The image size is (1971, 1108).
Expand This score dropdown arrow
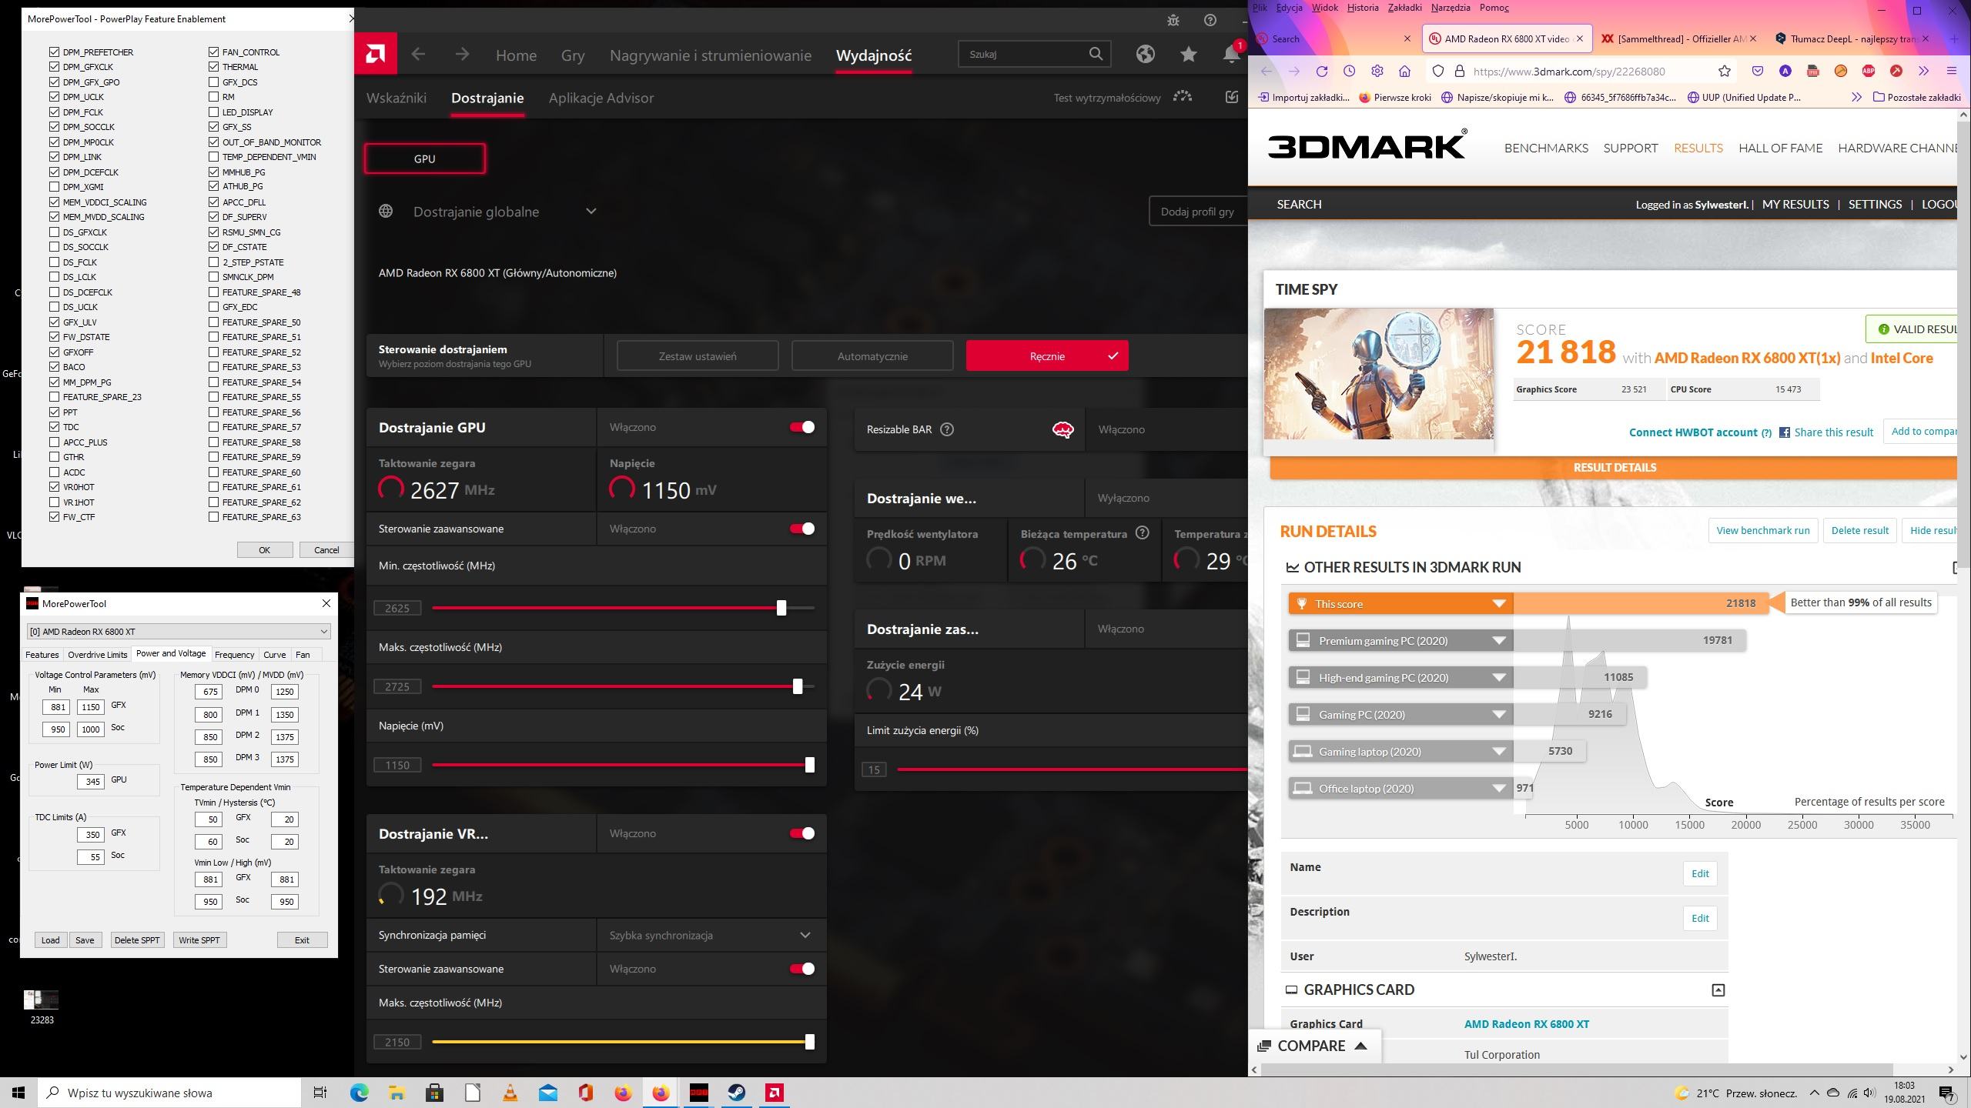[x=1498, y=604]
